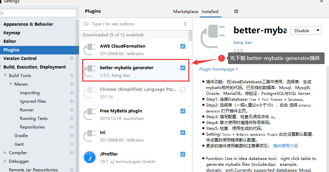The height and width of the screenshot is (172, 329).
Task: Click the project-level icon beside Remote Jar Repositories
Action: pyautogui.click(x=72, y=170)
